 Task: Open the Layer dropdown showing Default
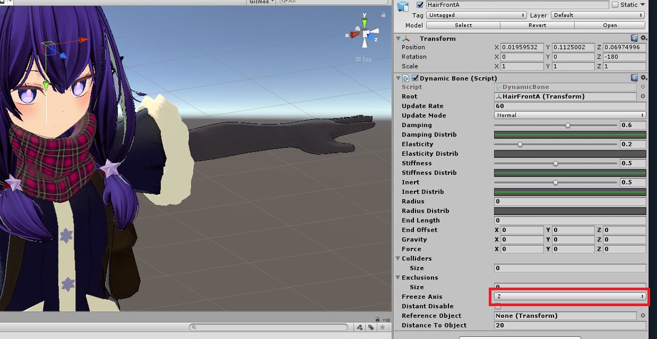point(598,15)
